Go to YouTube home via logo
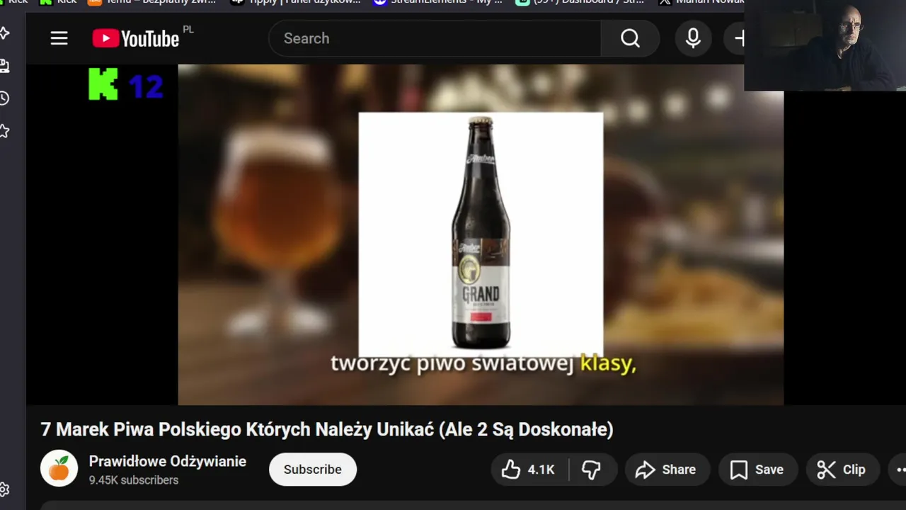The width and height of the screenshot is (906, 510). [136, 38]
